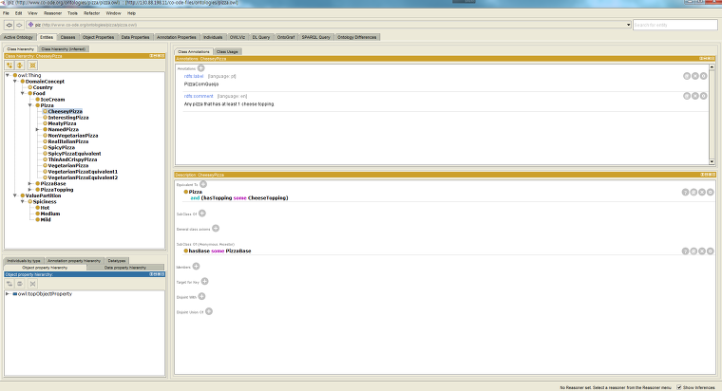Click the add subclass icon in class hierarchy

9,65
